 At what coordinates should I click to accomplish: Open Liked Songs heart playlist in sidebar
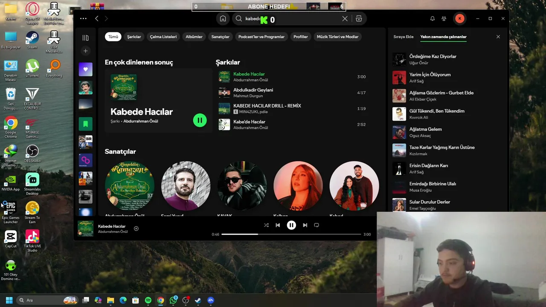(85, 69)
